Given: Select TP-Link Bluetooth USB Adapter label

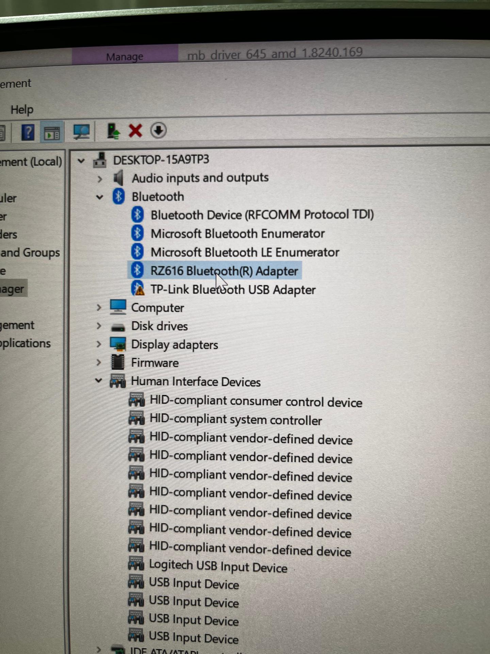Looking at the screenshot, I should click(x=233, y=290).
